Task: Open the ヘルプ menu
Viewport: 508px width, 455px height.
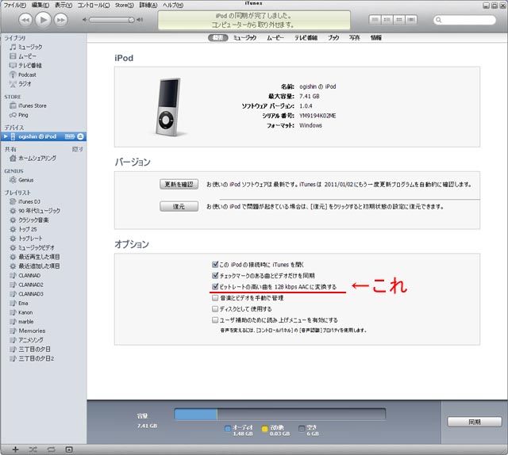Action: [x=173, y=5]
